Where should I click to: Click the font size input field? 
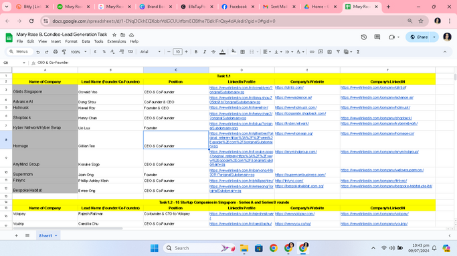(x=177, y=51)
